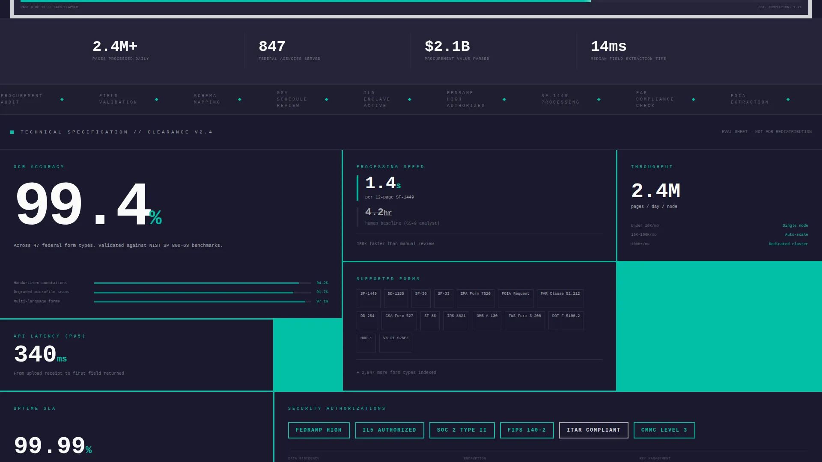Click the diamond after FIELD VALIDATION

(x=157, y=99)
